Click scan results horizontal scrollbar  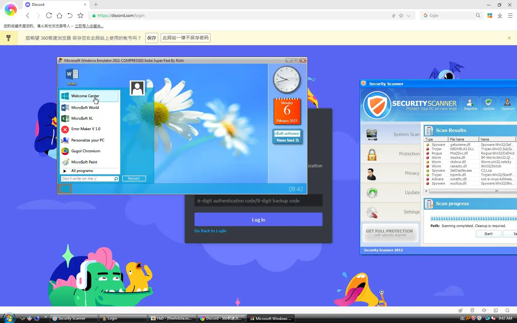[x=471, y=191]
